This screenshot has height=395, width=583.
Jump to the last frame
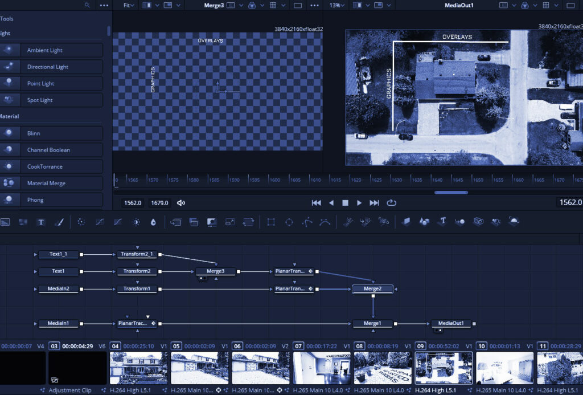tap(374, 203)
